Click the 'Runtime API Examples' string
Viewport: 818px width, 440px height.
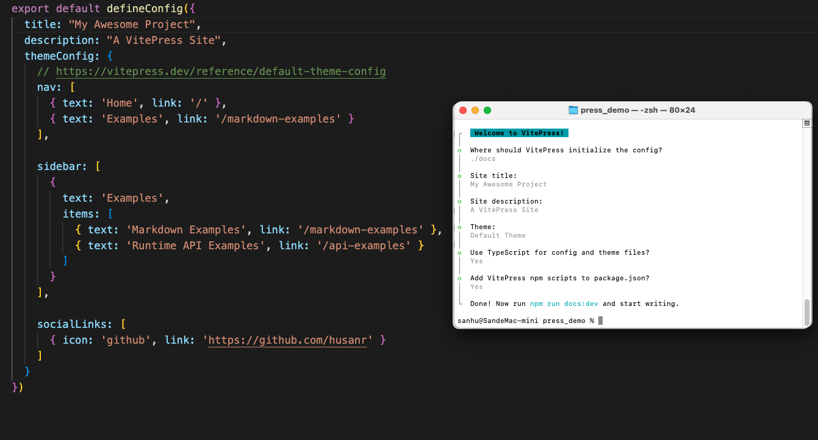196,246
